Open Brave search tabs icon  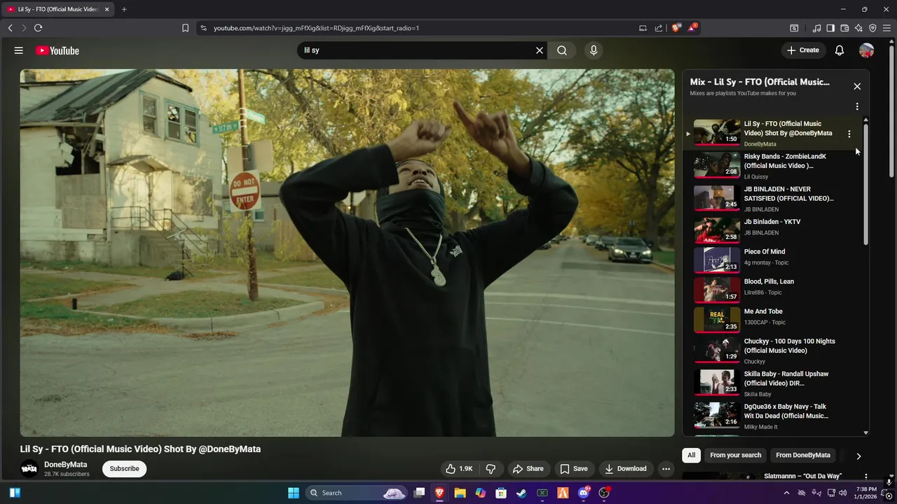pos(794,28)
